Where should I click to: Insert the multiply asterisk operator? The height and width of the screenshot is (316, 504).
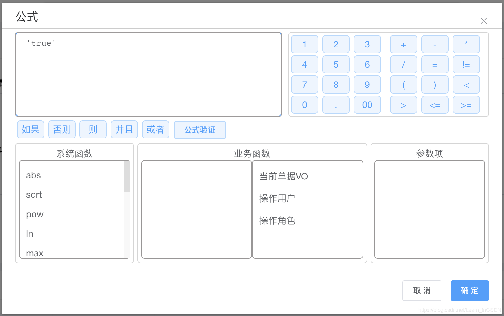pyautogui.click(x=466, y=44)
